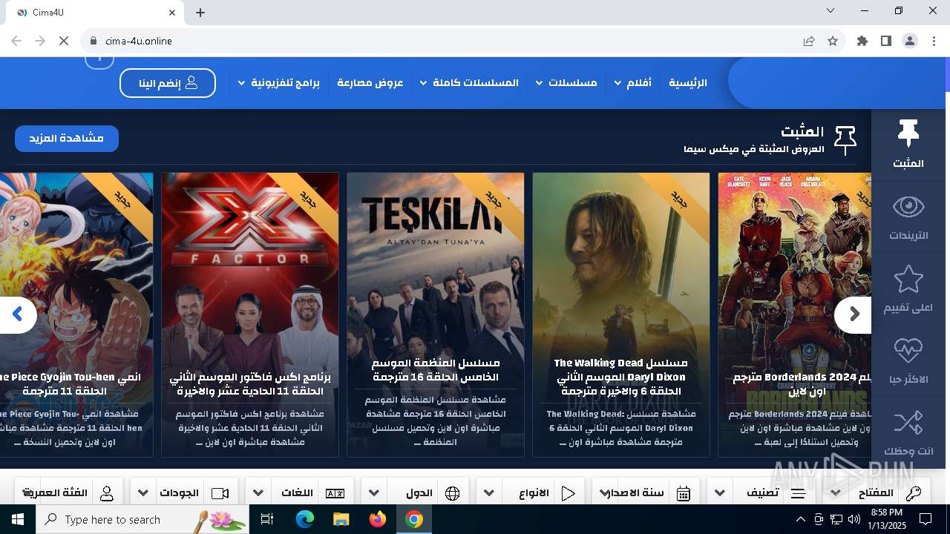This screenshot has width=950, height=534.
Task: Expand the اللغات filter dropdown
Action: pos(258,493)
